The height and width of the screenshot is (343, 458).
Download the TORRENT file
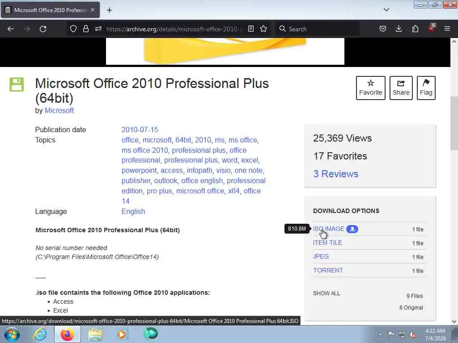[328, 270]
